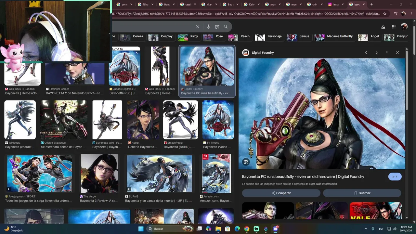This screenshot has width=416, height=234.
Task: Open Task View on the taskbar
Action: (x=199, y=229)
